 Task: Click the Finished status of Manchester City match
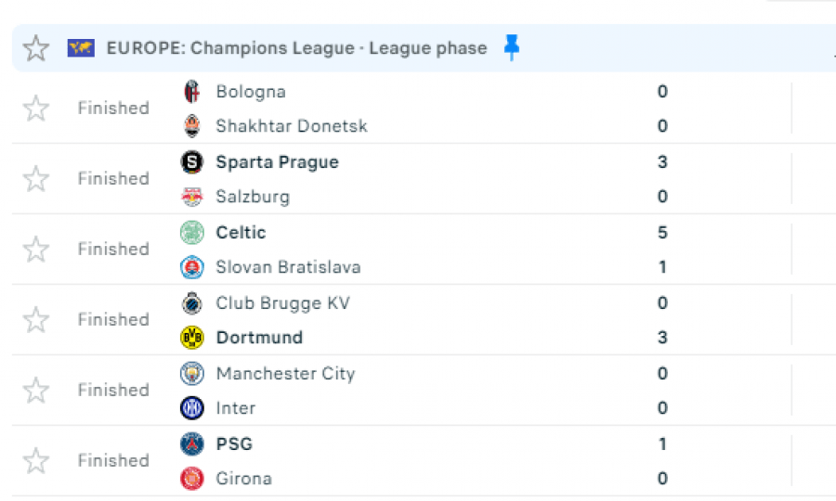click(113, 391)
